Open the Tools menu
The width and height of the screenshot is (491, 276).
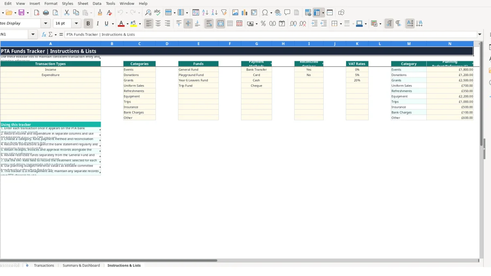pyautogui.click(x=110, y=3)
